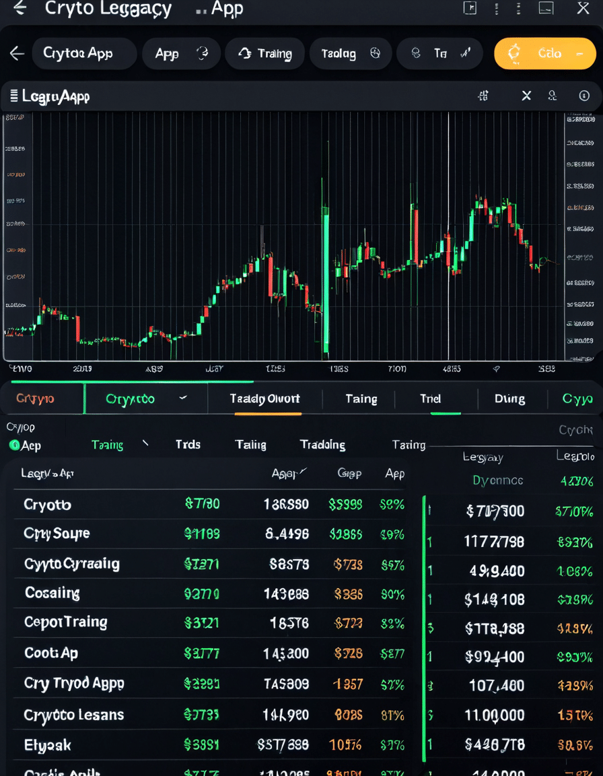Screen dimensions: 603x776
Task: Switch to the orange Cryyo tab
Action: click(x=35, y=398)
